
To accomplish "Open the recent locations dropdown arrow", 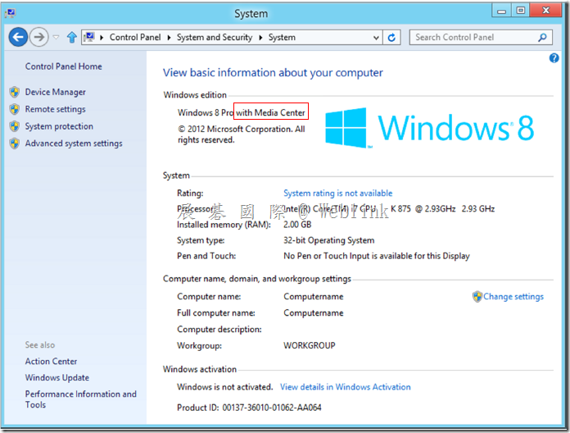I will (x=56, y=37).
